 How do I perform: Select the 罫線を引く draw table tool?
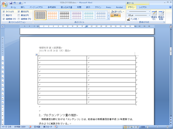tap(154, 15)
